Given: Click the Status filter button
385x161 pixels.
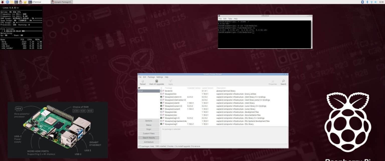Looking at the screenshot, I should point(149,125).
